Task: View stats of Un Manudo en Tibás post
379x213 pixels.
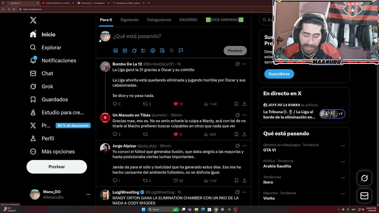Action: (x=210, y=134)
